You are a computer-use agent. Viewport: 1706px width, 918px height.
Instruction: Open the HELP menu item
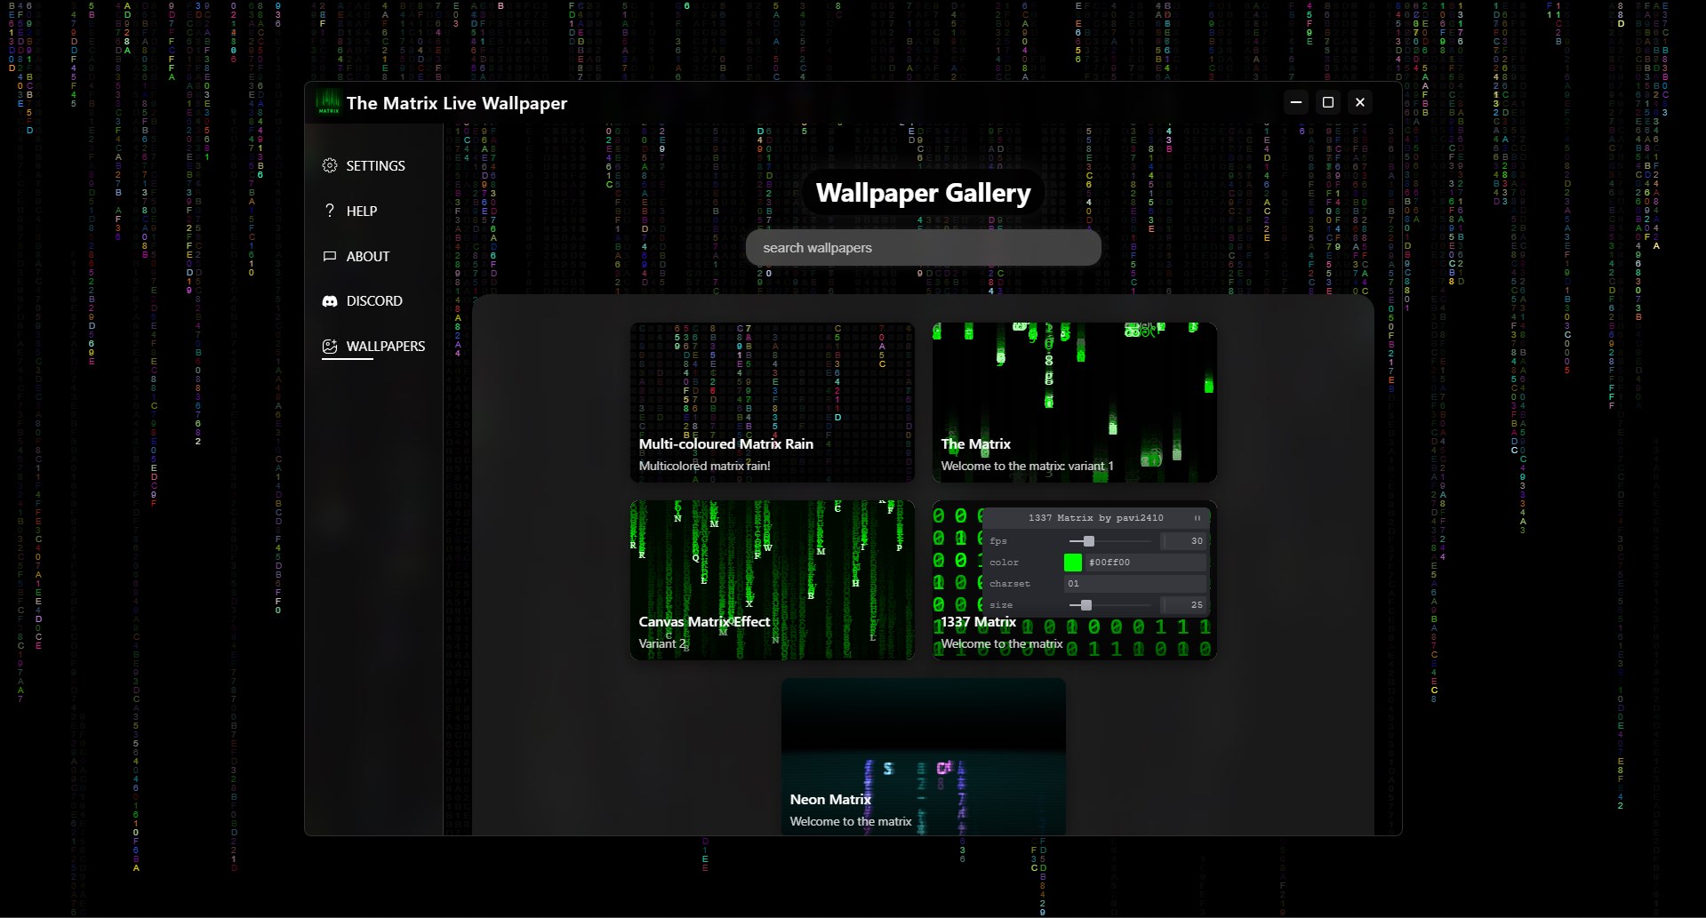[x=350, y=211]
